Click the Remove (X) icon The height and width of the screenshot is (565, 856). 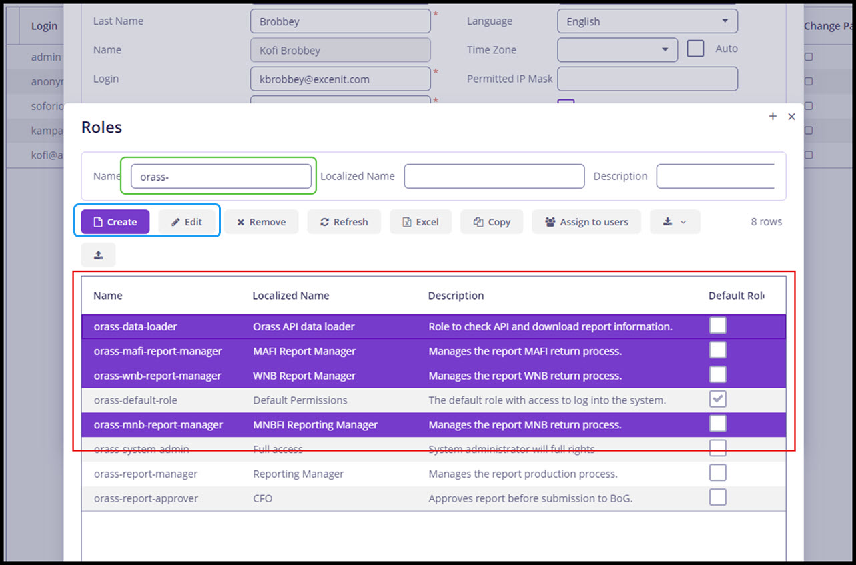[242, 221]
